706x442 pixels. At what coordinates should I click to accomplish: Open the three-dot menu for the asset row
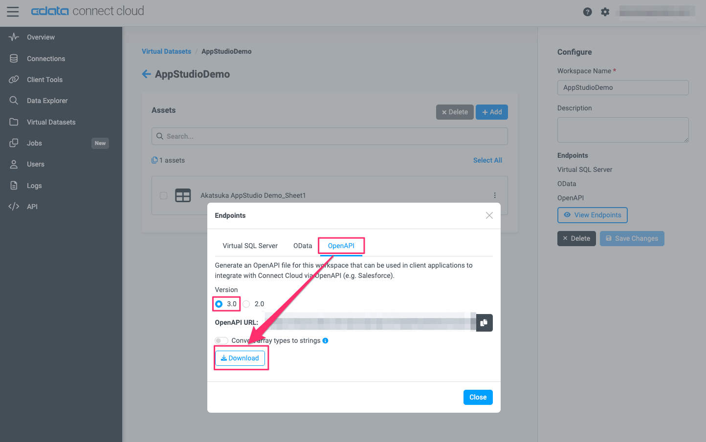pos(495,195)
